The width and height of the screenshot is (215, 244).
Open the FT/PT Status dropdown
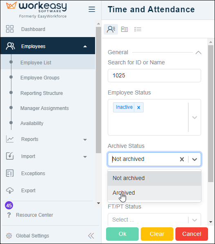[x=154, y=220]
